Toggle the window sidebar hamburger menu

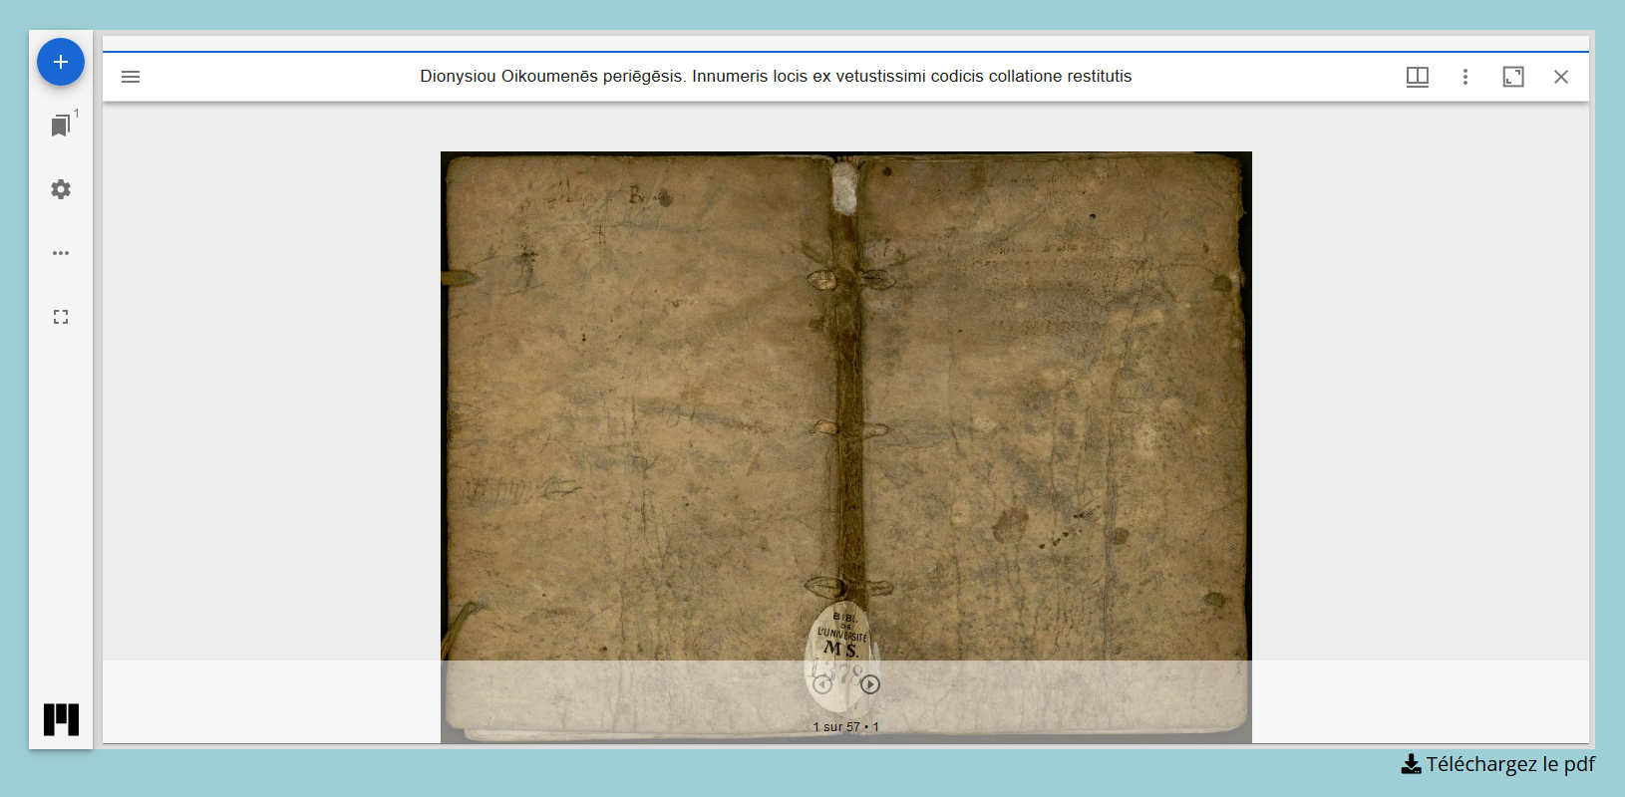click(131, 77)
